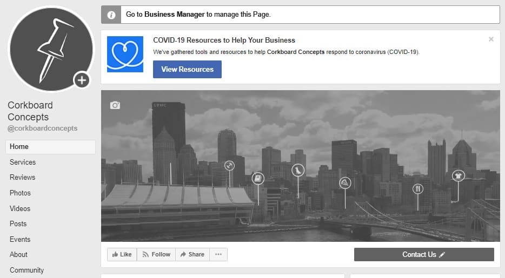The height and width of the screenshot is (278, 505).
Task: Click the plus icon on profile picture
Action: pyautogui.click(x=82, y=80)
